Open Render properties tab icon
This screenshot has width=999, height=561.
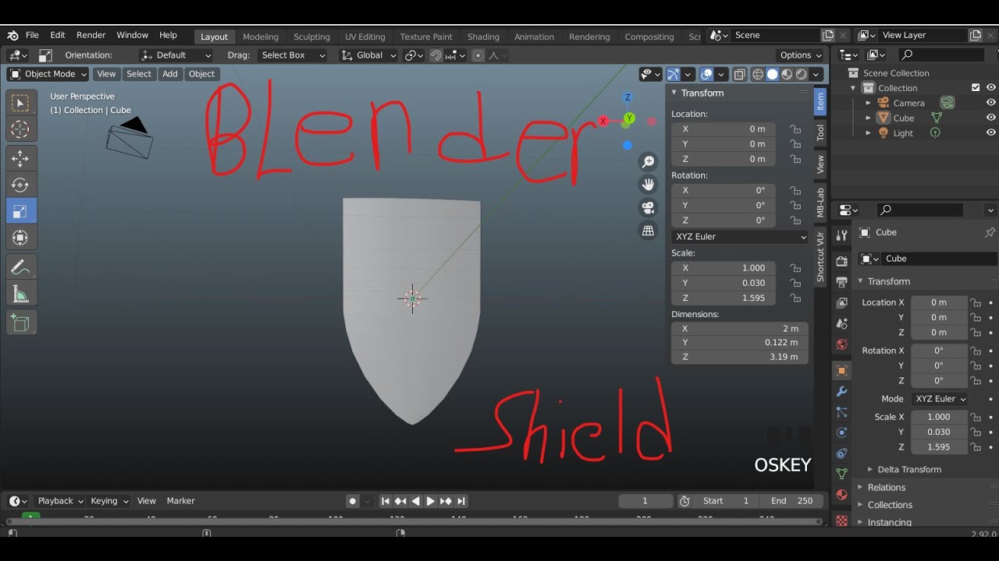point(841,261)
